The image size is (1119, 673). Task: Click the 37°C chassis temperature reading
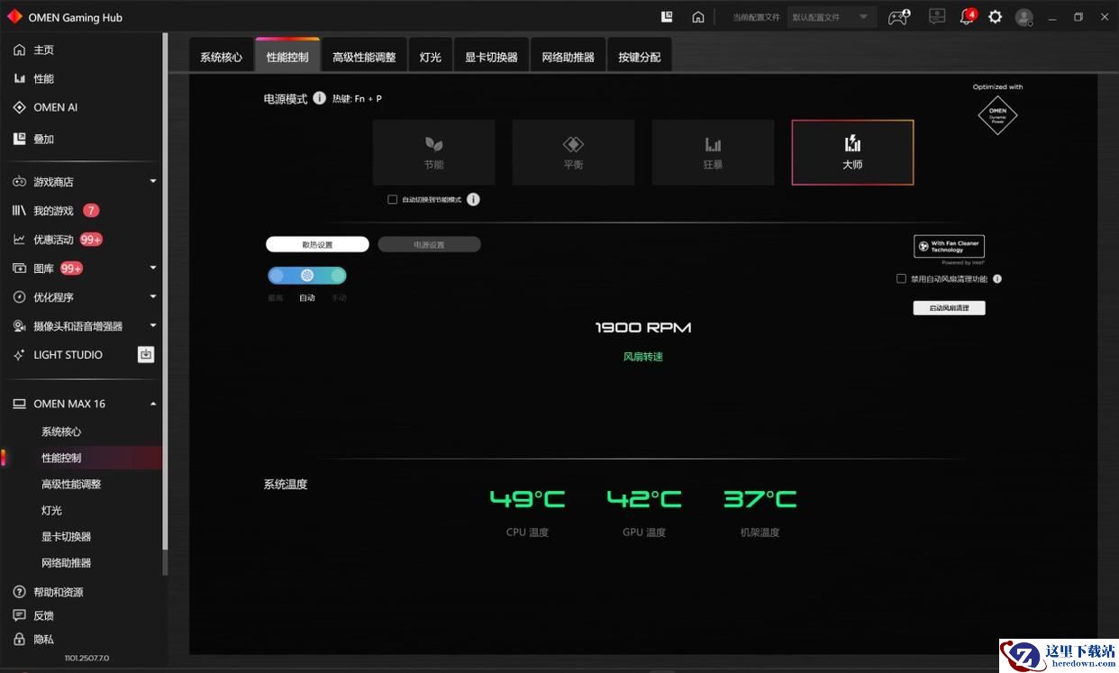(760, 499)
